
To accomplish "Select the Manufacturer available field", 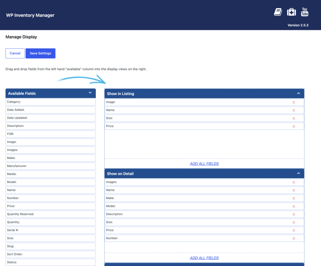I will [50, 166].
